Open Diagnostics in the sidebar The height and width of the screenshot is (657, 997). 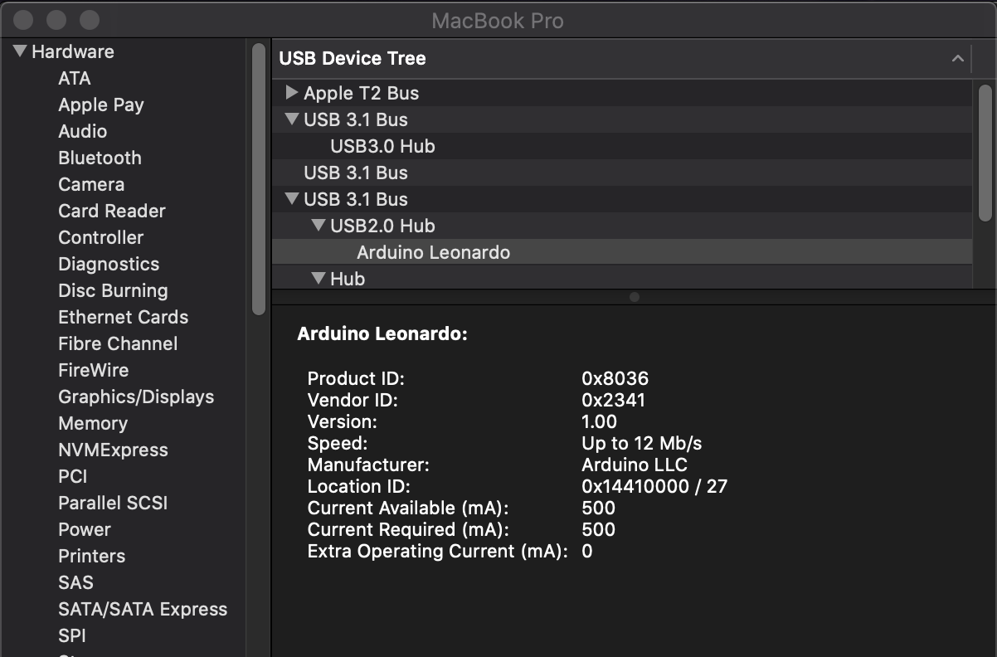tap(109, 264)
